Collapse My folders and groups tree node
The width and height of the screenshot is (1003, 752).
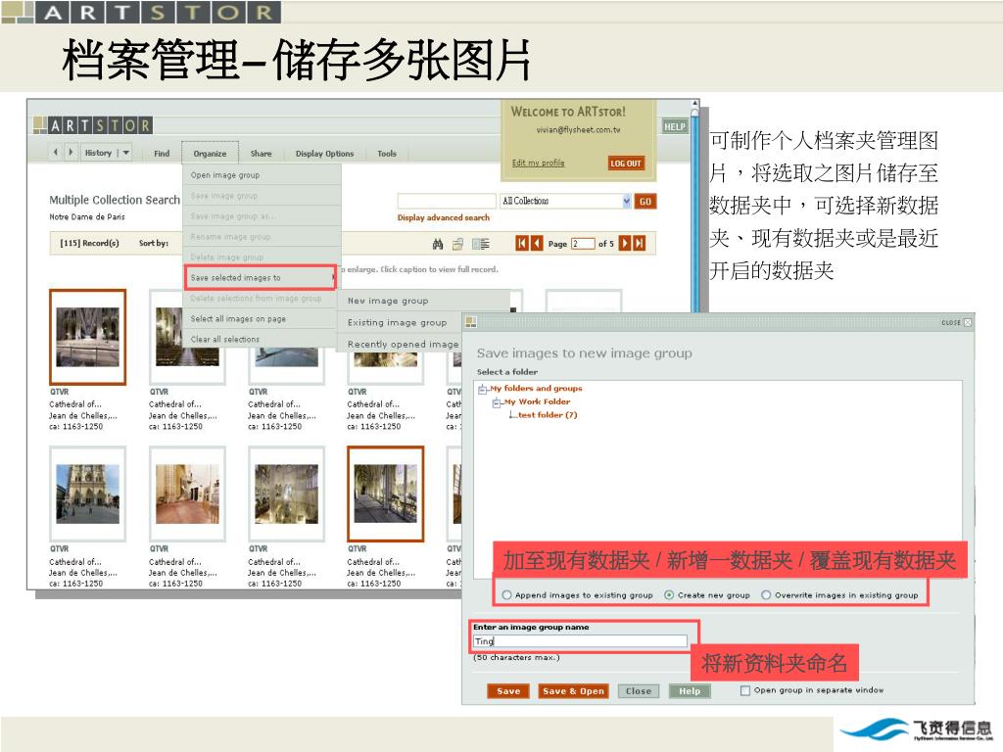(482, 389)
